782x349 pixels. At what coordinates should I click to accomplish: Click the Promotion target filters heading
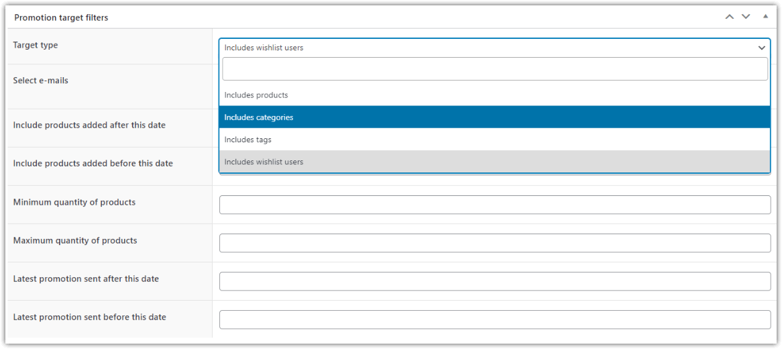click(61, 17)
